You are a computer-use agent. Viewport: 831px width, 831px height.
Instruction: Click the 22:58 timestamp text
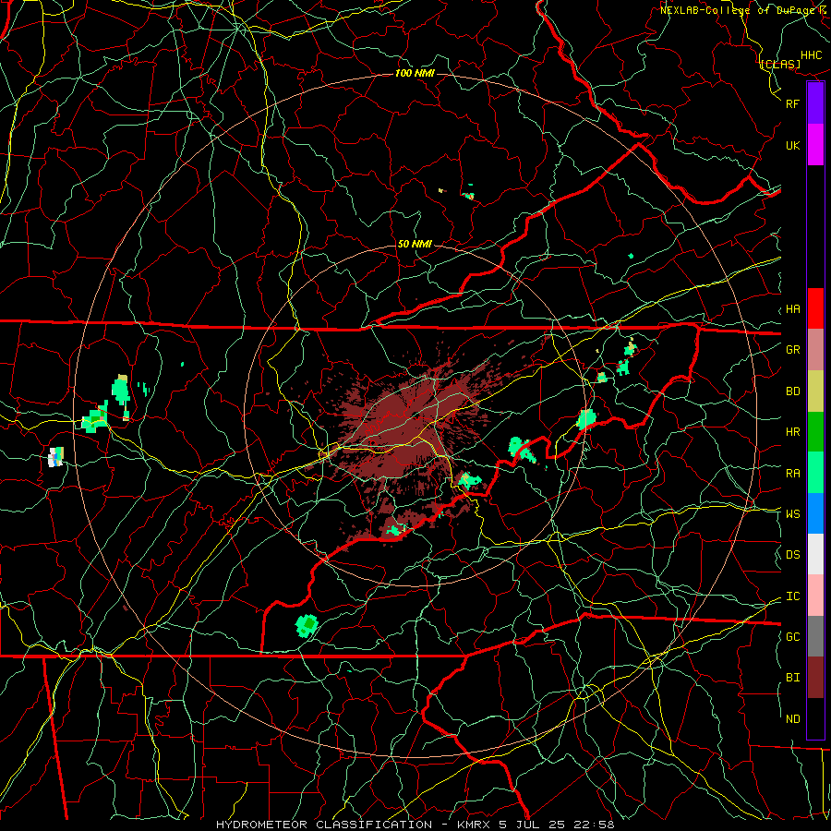pos(596,825)
